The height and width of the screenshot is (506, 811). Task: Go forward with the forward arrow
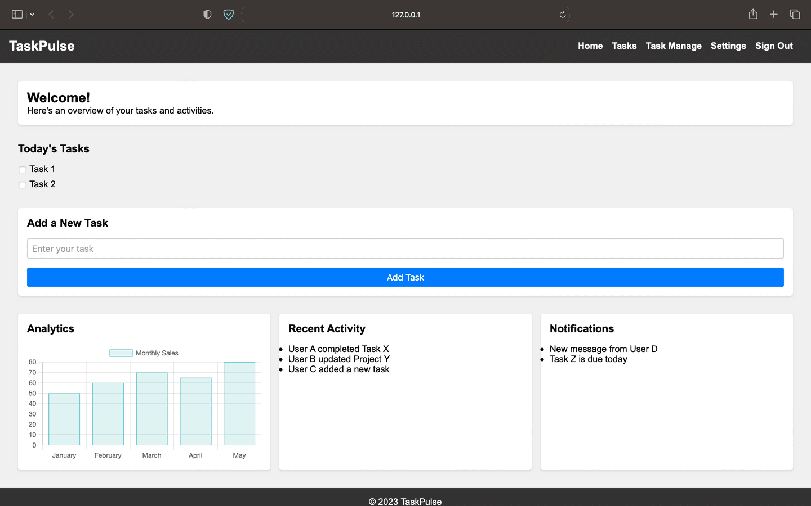coord(71,15)
